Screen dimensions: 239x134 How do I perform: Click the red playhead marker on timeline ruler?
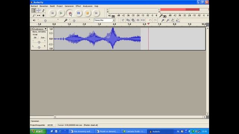pyautogui.click(x=149, y=24)
